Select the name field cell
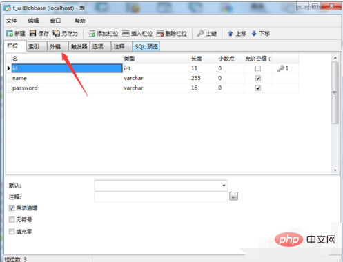The height and width of the screenshot is (262, 343). point(67,78)
